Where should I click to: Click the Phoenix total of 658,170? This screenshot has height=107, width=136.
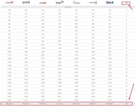(76, 104)
